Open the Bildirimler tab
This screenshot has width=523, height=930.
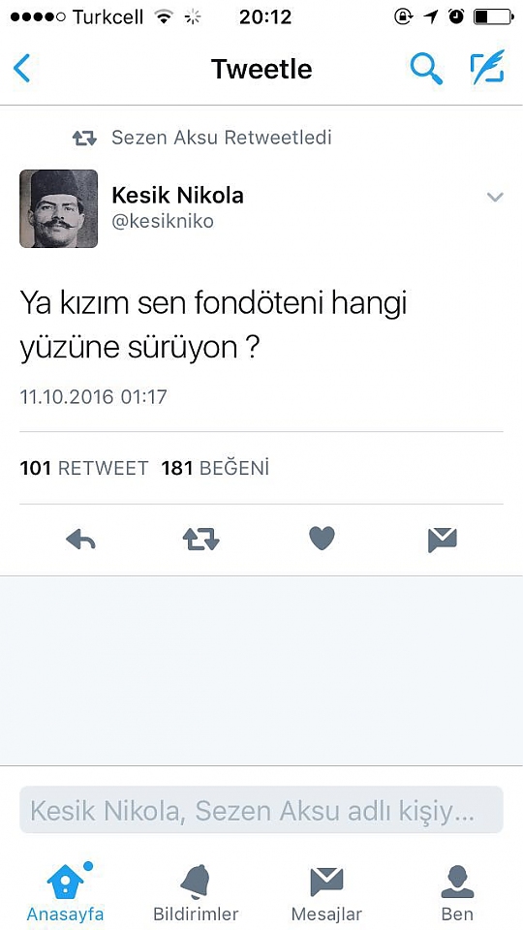click(x=196, y=891)
